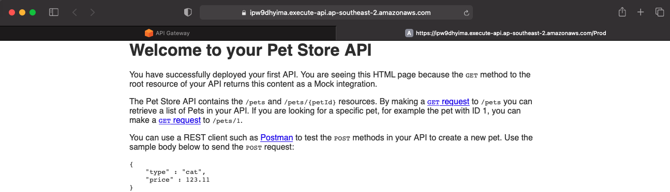Reload the page using refresh icon

click(x=466, y=13)
